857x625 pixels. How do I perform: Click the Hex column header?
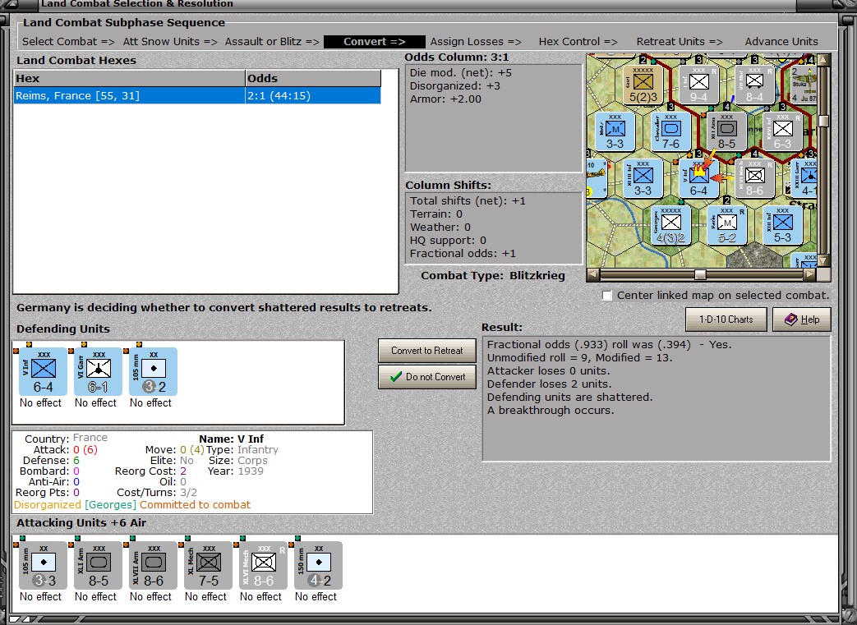click(x=130, y=78)
